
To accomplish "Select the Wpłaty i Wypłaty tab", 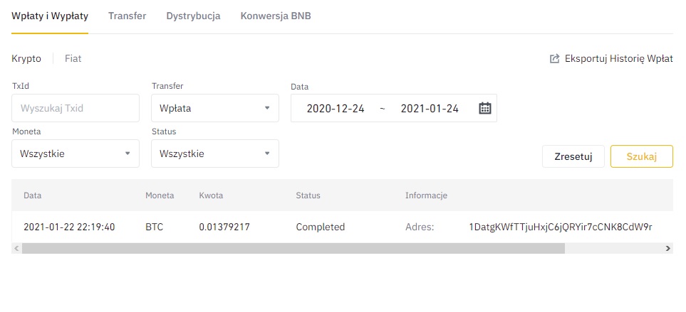I will (x=50, y=16).
